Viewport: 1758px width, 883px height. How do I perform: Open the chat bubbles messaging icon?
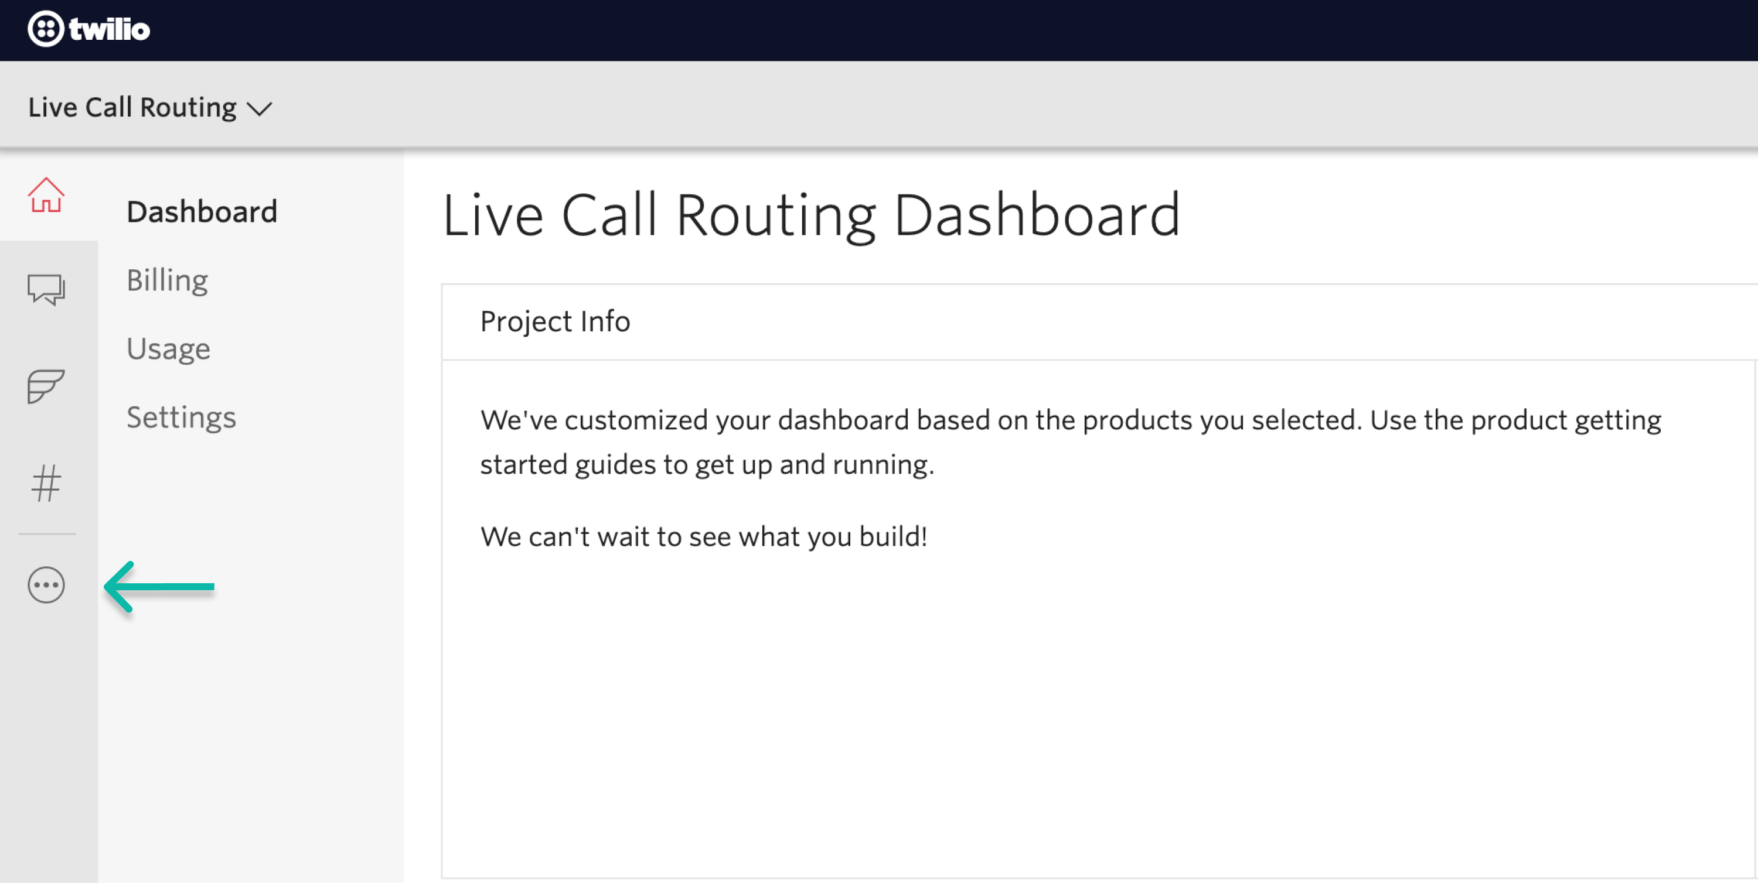(46, 289)
